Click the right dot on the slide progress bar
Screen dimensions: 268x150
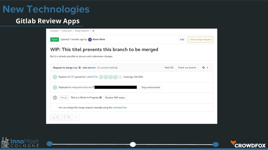[x=216, y=144]
